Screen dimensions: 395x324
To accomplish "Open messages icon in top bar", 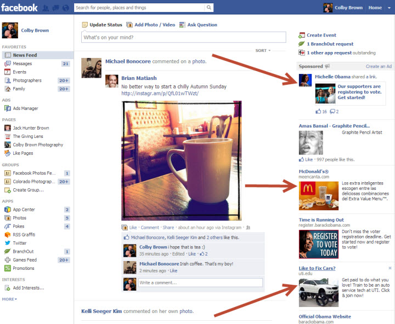I will (55, 8).
